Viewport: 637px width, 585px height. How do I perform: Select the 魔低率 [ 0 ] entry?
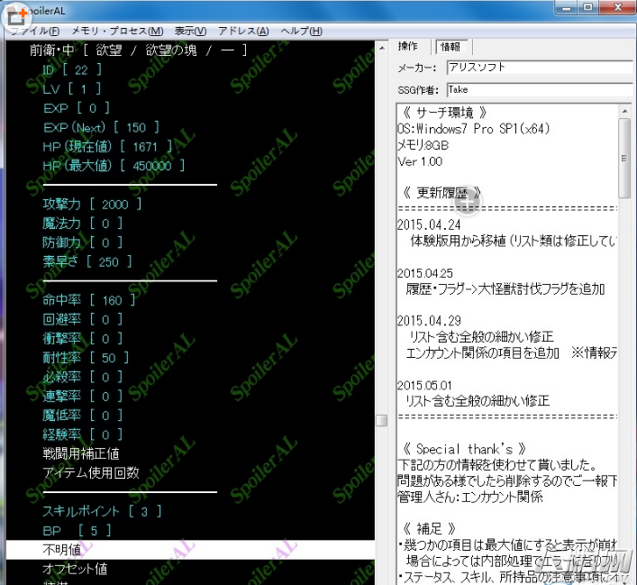coord(83,416)
